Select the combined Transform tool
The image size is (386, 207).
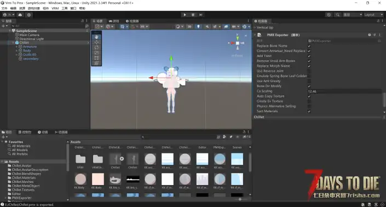[x=96, y=63]
